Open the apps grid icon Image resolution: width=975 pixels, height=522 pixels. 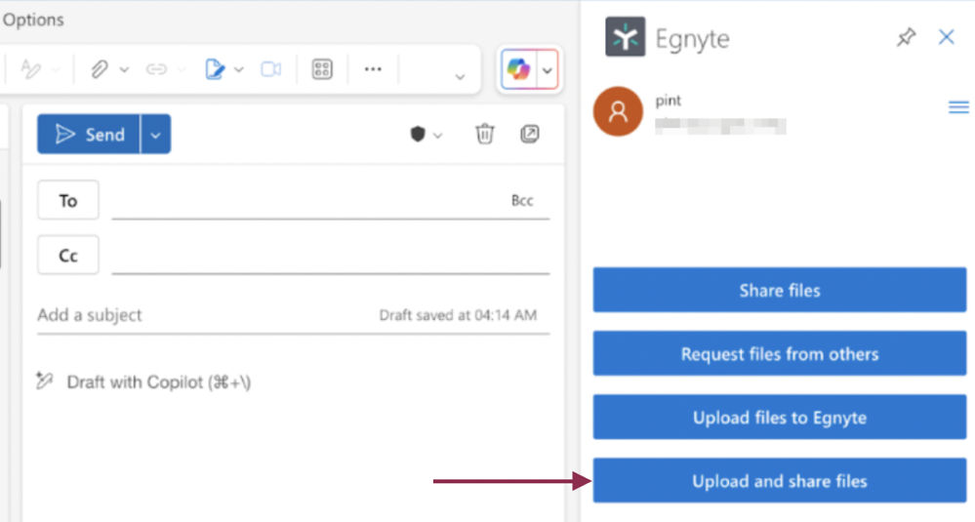(322, 69)
